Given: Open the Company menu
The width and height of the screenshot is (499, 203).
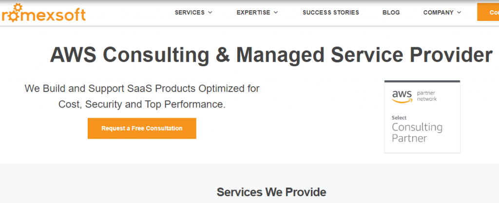Looking at the screenshot, I should 438,13.
